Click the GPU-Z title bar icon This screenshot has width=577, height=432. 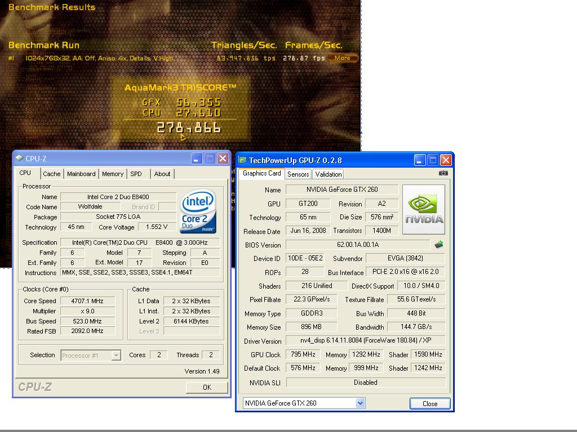pos(242,160)
